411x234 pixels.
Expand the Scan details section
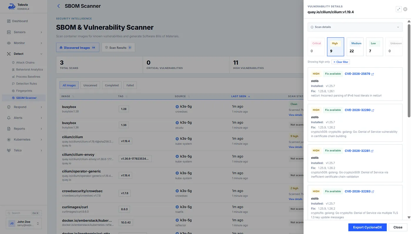[355, 27]
